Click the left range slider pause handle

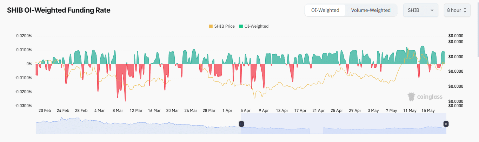click(x=241, y=124)
